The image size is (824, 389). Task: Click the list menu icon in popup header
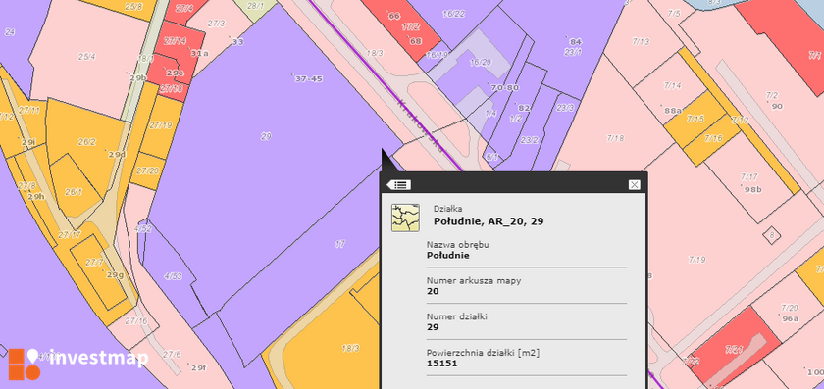[399, 185]
